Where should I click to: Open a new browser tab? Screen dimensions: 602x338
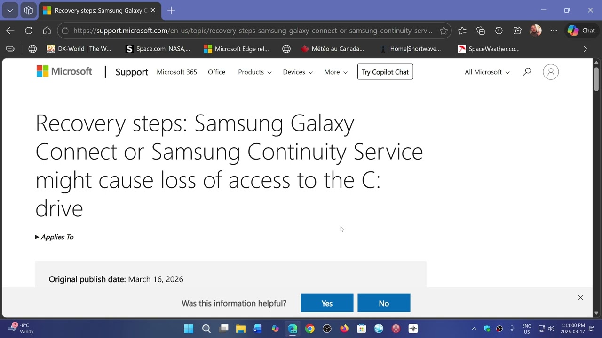coord(171,10)
